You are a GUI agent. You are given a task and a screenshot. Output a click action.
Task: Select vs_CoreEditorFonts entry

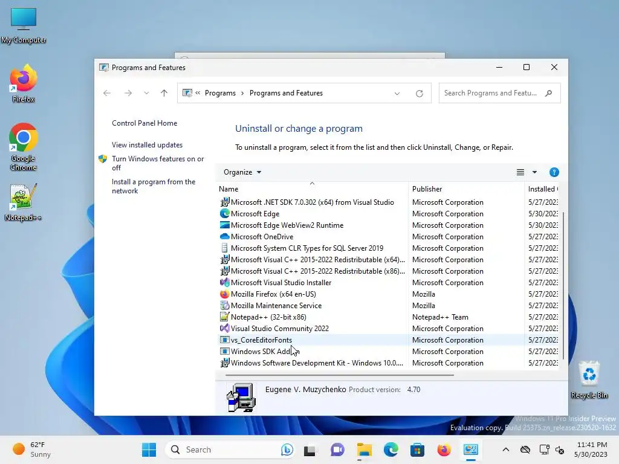(x=389, y=340)
